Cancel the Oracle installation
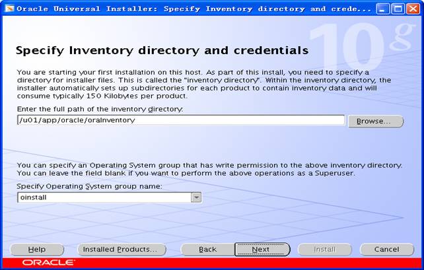 point(386,249)
